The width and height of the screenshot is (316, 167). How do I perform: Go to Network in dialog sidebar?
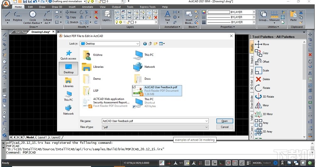point(68,110)
